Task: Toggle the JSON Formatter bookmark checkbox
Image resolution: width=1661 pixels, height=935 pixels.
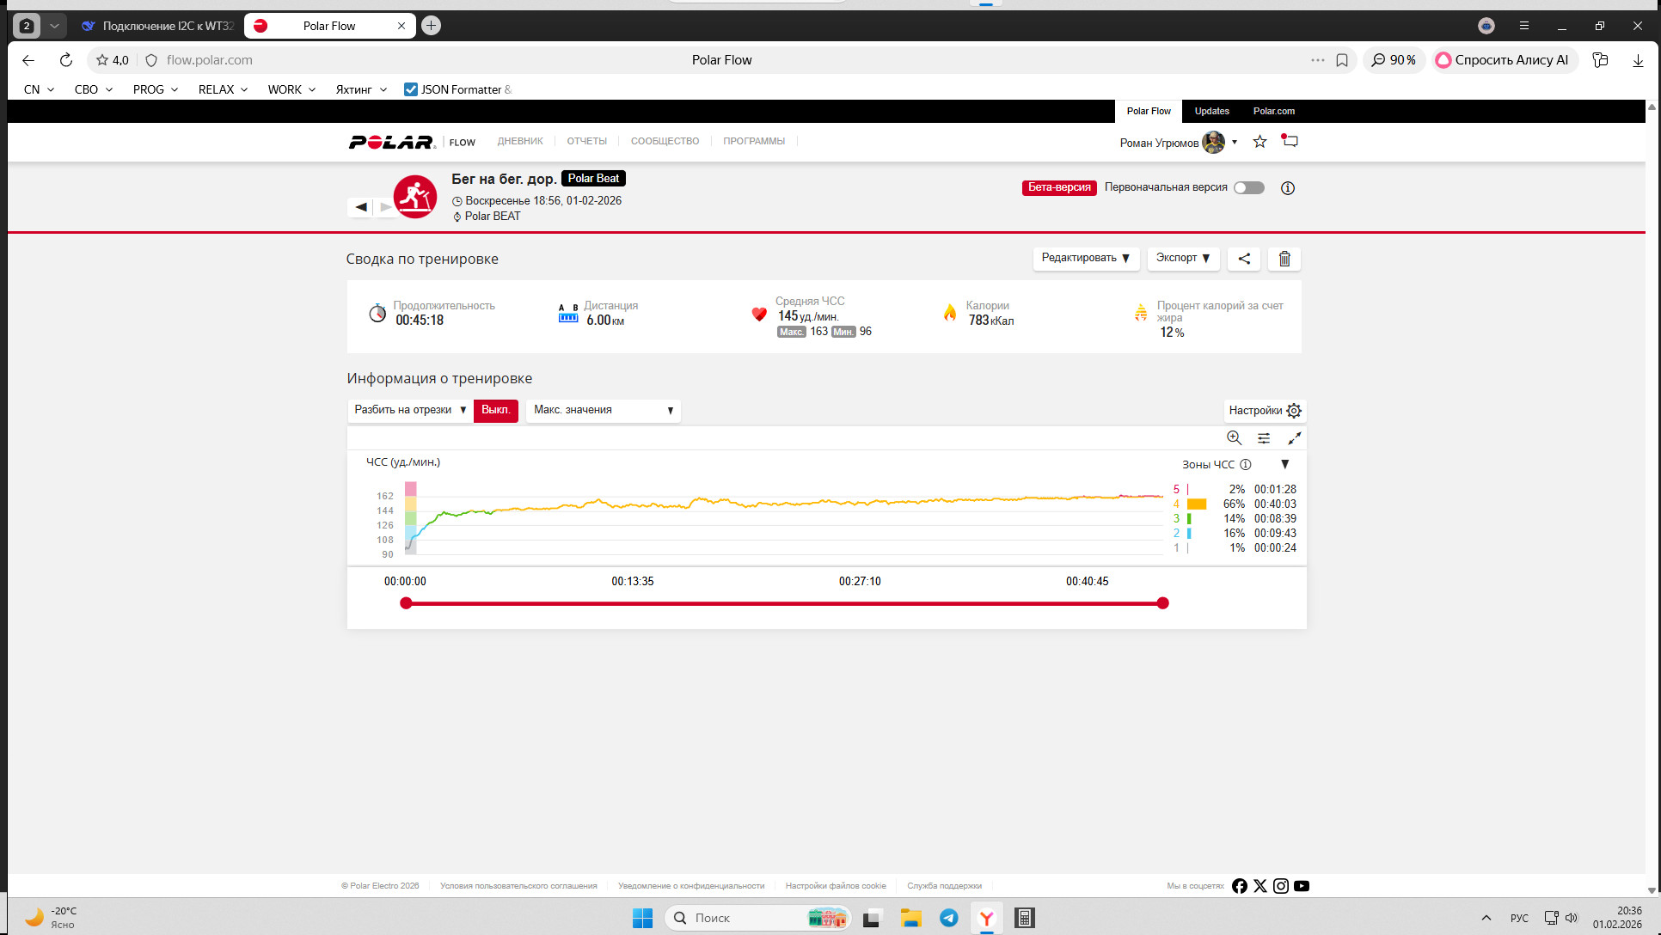Action: pos(411,89)
